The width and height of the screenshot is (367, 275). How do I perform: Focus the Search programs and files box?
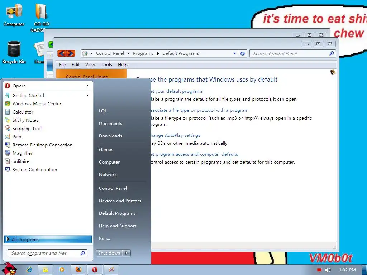[47, 253]
